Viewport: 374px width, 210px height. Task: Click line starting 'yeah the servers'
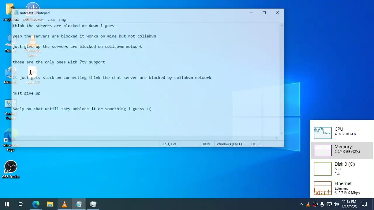click(x=84, y=36)
